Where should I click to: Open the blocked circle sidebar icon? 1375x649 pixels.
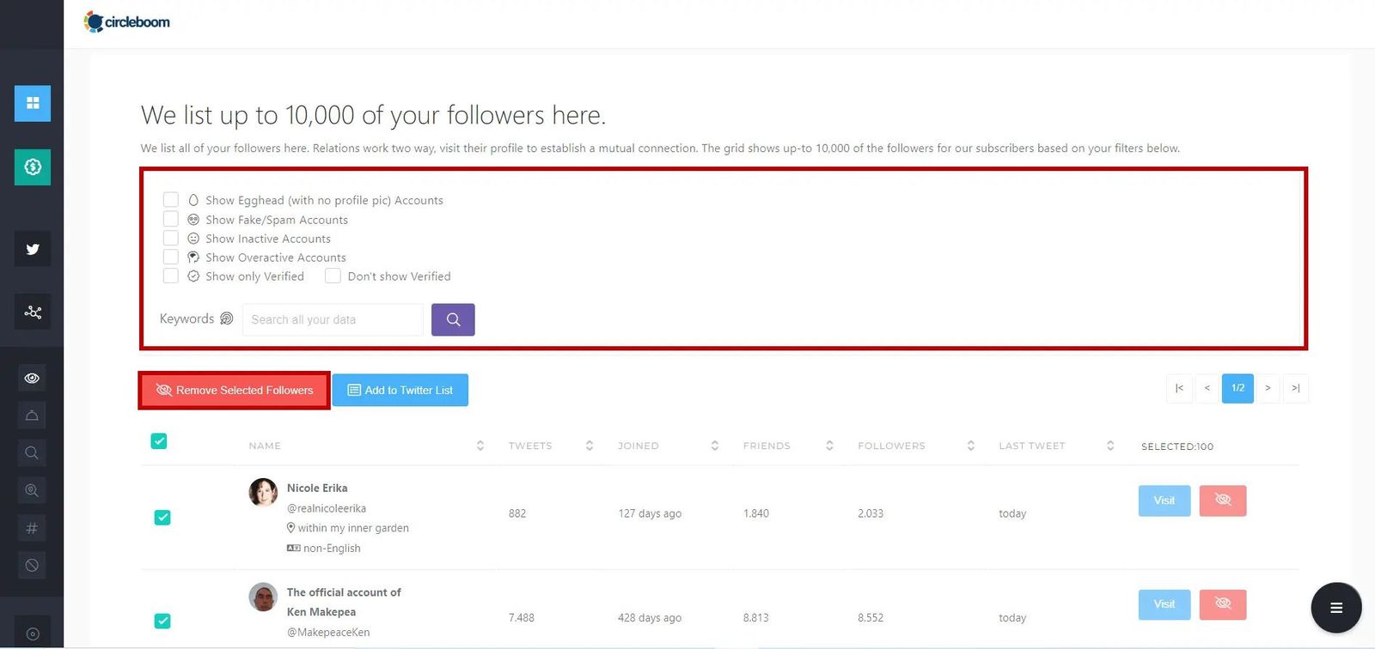(32, 565)
